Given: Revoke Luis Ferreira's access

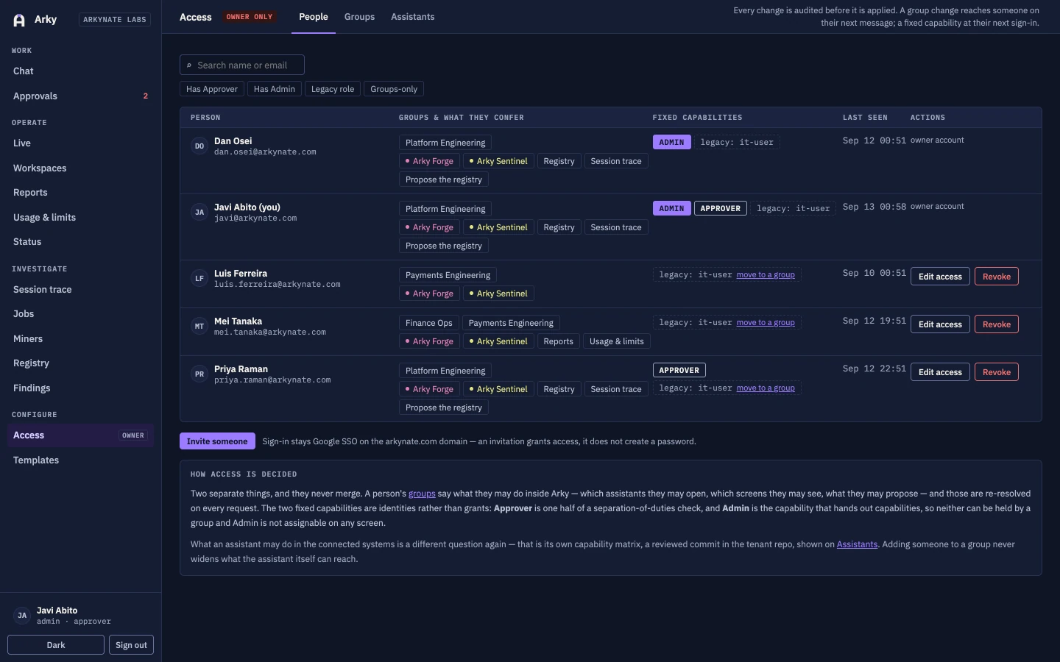Looking at the screenshot, I should [x=997, y=277].
